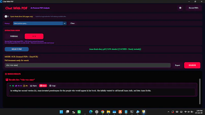
Task: Expand the History dropdown chevron arrow
Action: (x=65, y=23)
